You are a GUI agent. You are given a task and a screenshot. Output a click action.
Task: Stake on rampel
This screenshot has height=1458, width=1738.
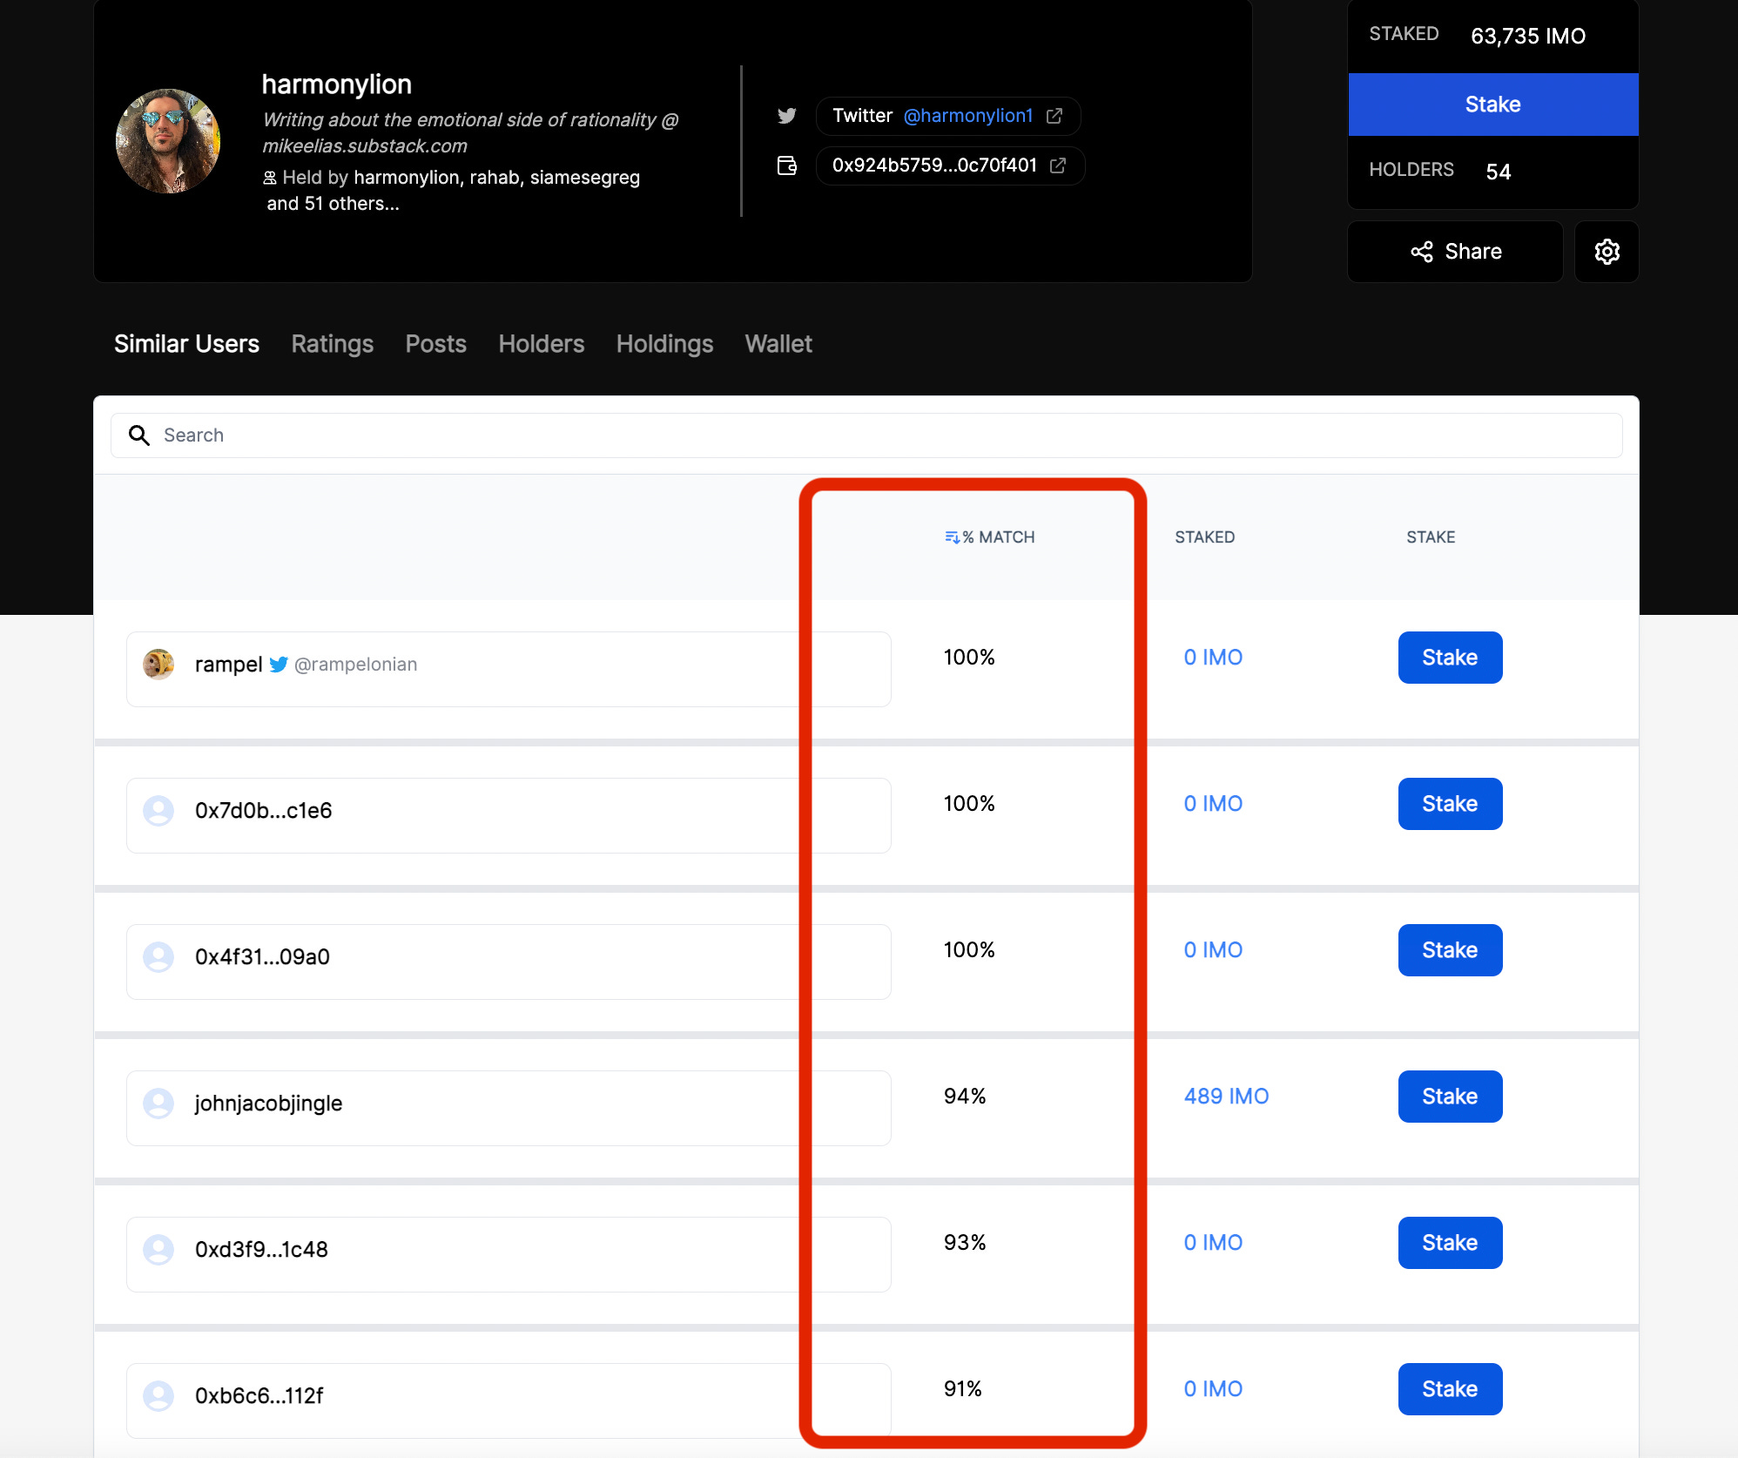tap(1450, 658)
